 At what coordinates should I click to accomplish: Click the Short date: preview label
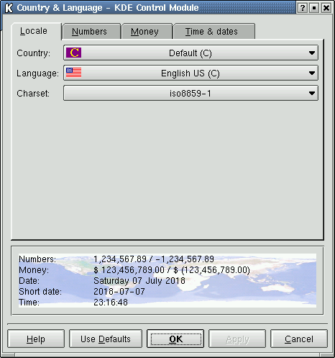40,291
